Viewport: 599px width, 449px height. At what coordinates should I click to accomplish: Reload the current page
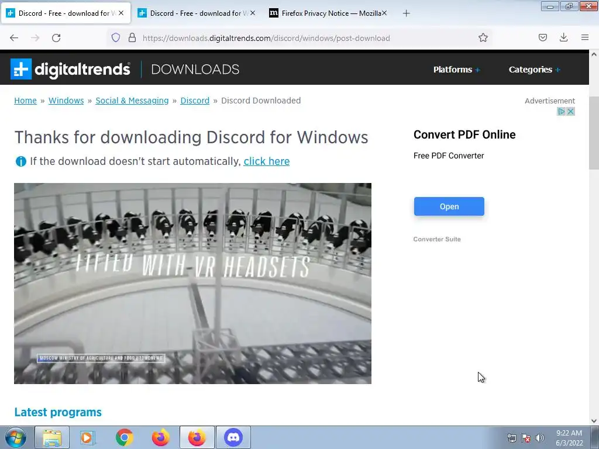(56, 38)
